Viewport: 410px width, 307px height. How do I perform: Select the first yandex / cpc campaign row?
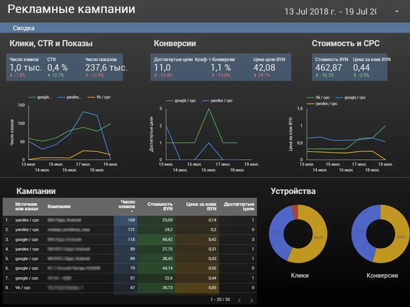[x=76, y=220]
